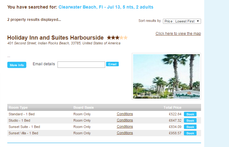Click the Total Price column header
This screenshot has width=229, height=147.
click(x=172, y=107)
